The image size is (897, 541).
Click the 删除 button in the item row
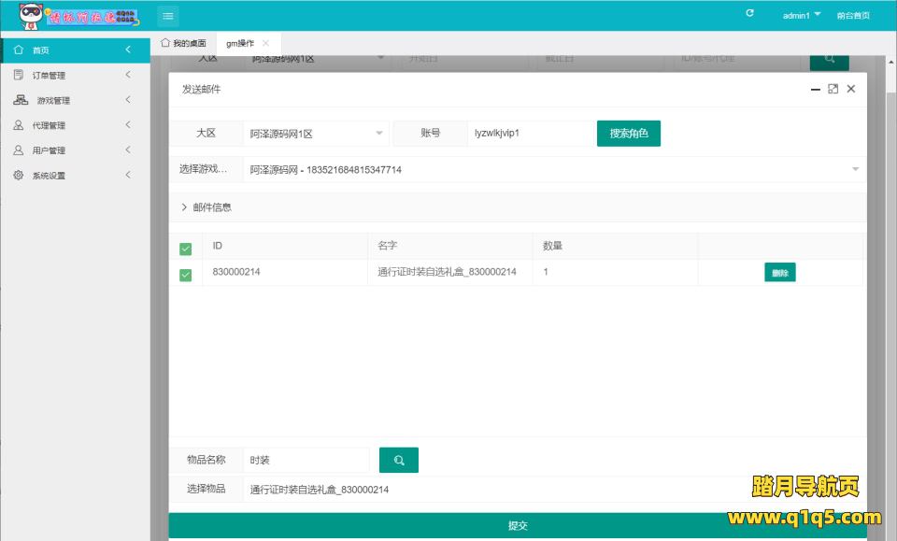[x=779, y=273]
